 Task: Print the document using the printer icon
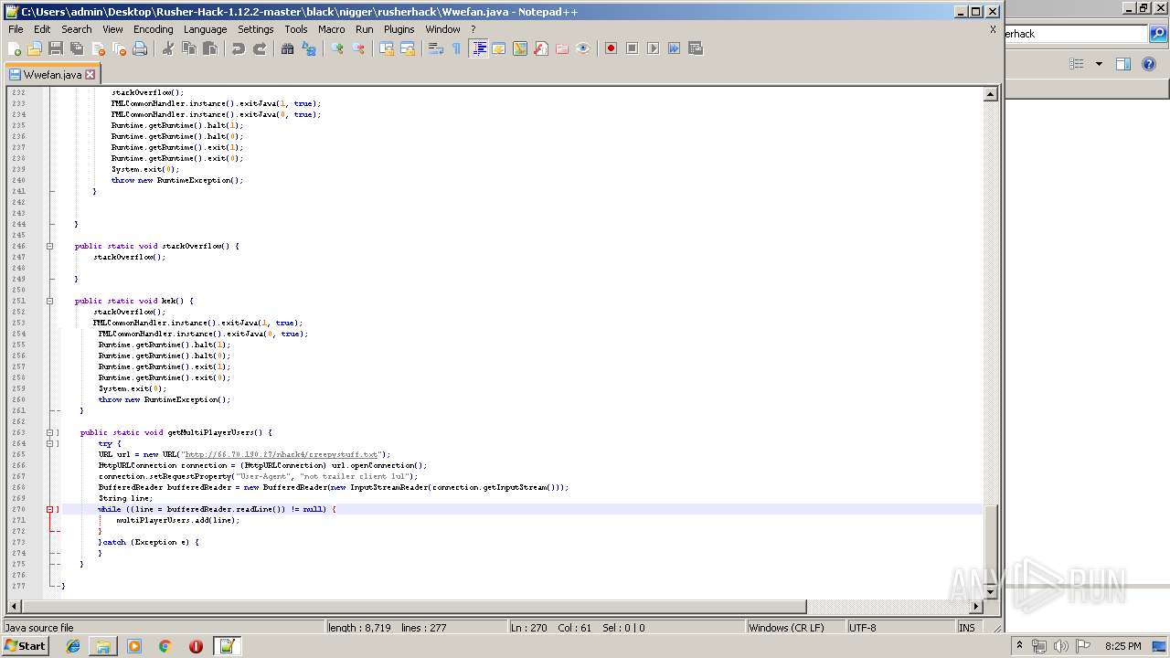pyautogui.click(x=140, y=48)
